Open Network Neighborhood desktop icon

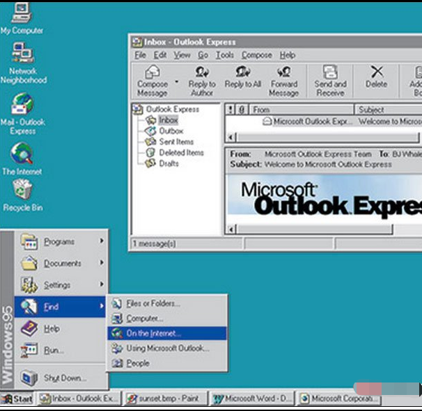24,63
